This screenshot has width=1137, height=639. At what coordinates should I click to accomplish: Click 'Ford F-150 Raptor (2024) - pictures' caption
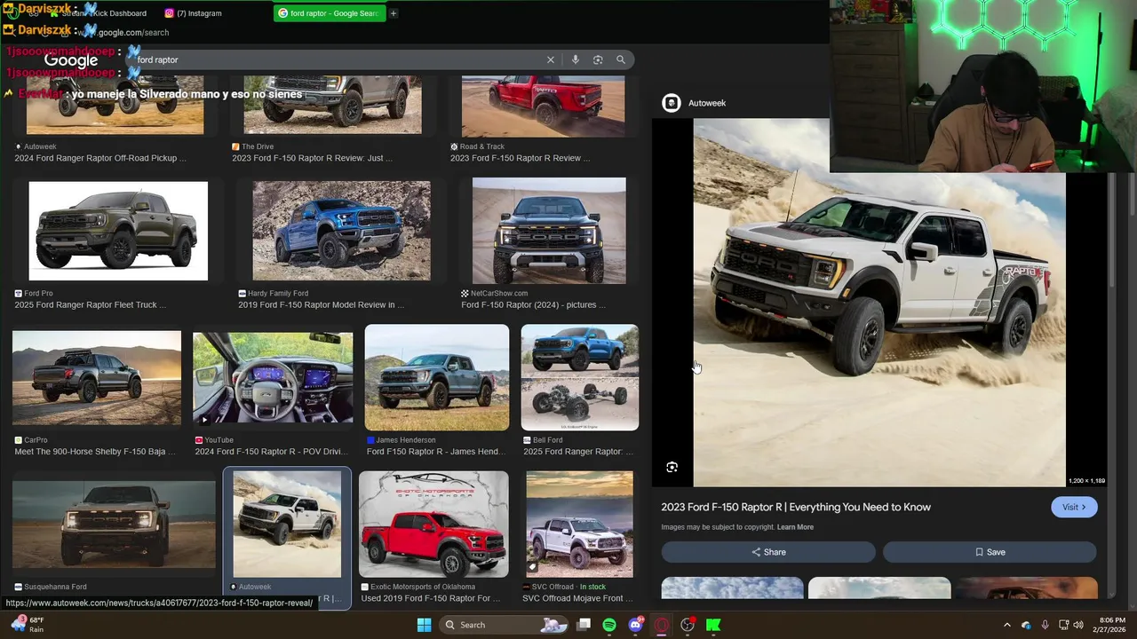(x=534, y=305)
